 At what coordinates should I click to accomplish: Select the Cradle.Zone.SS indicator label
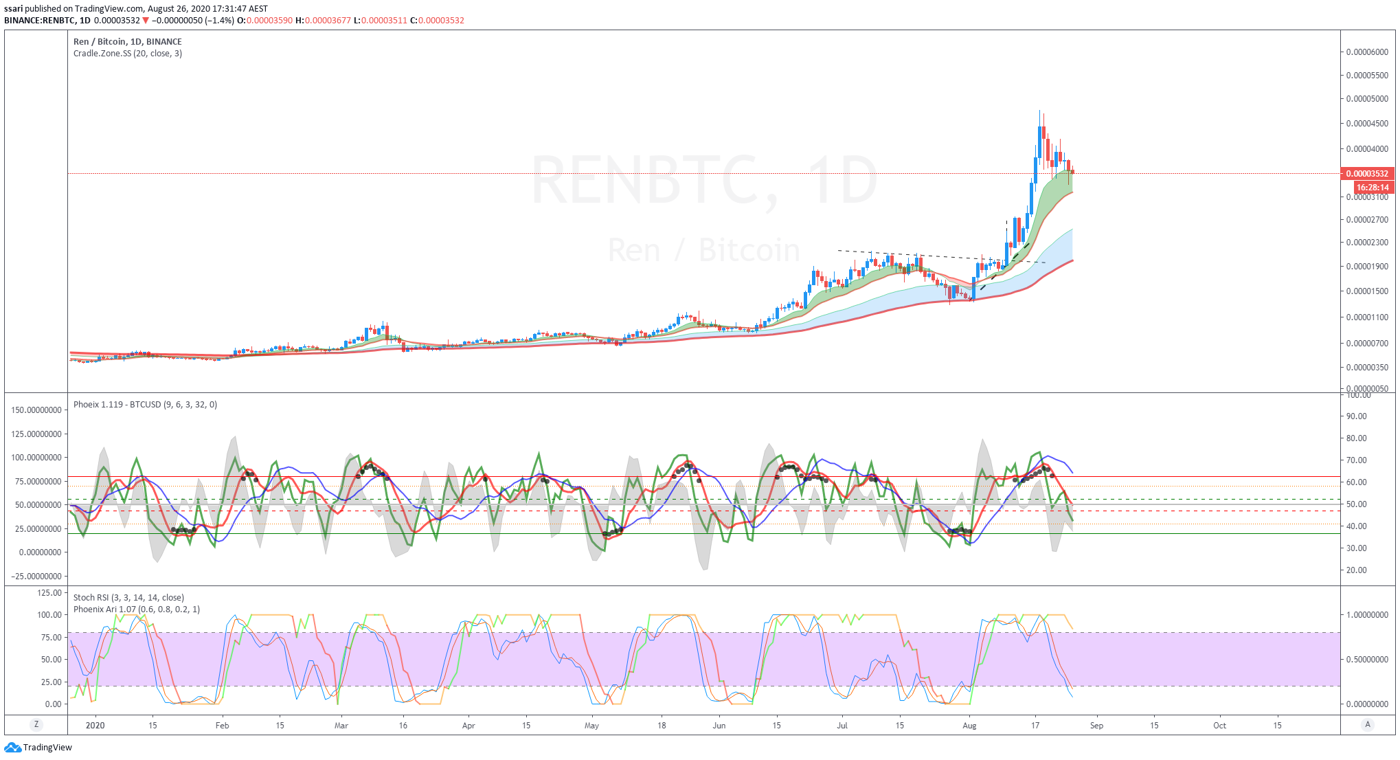pyautogui.click(x=128, y=54)
